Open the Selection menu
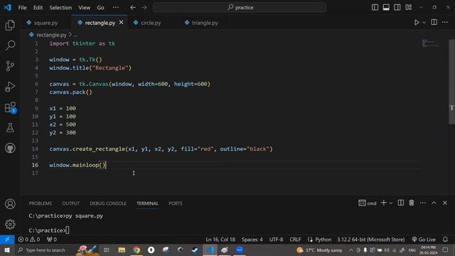 [x=60, y=8]
